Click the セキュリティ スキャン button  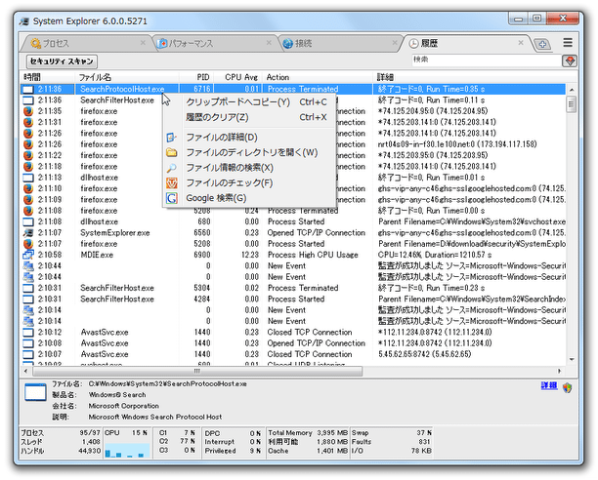tap(62, 61)
